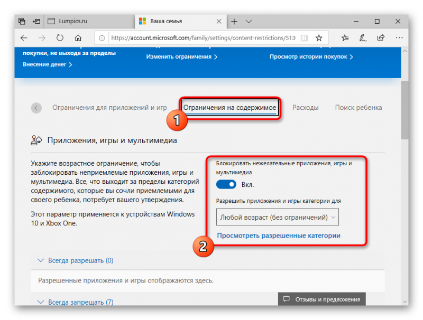Click Разрешенные приложения и игры отображаются здесь text

coord(126,281)
